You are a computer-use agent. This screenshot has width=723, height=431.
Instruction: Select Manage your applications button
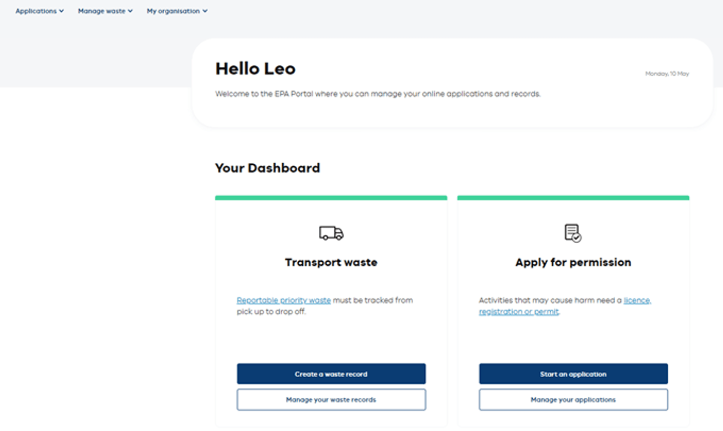[573, 400]
